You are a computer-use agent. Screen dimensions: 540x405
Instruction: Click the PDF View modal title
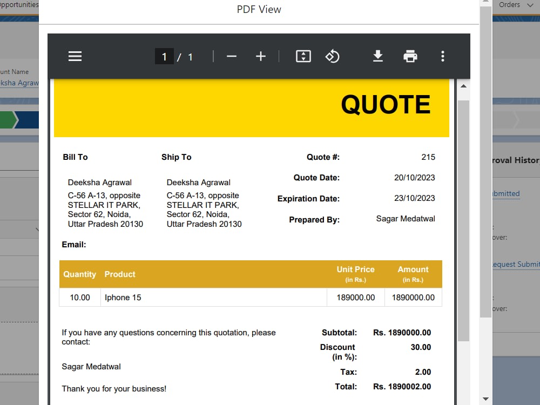[x=259, y=9]
